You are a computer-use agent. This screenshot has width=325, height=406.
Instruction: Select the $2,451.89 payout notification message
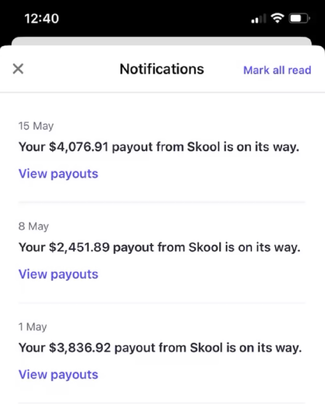point(160,247)
